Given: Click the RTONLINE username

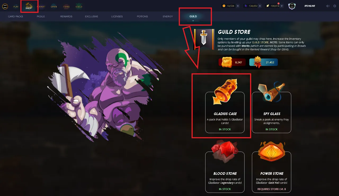Looking at the screenshot, I should pos(310,6).
